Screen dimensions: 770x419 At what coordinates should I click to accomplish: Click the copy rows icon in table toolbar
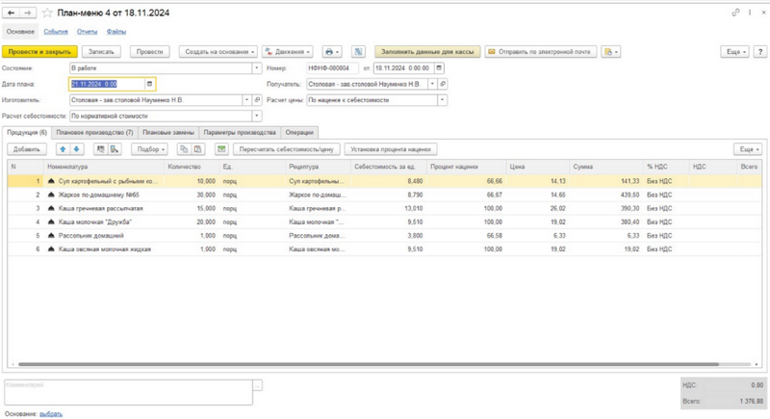[x=183, y=149]
